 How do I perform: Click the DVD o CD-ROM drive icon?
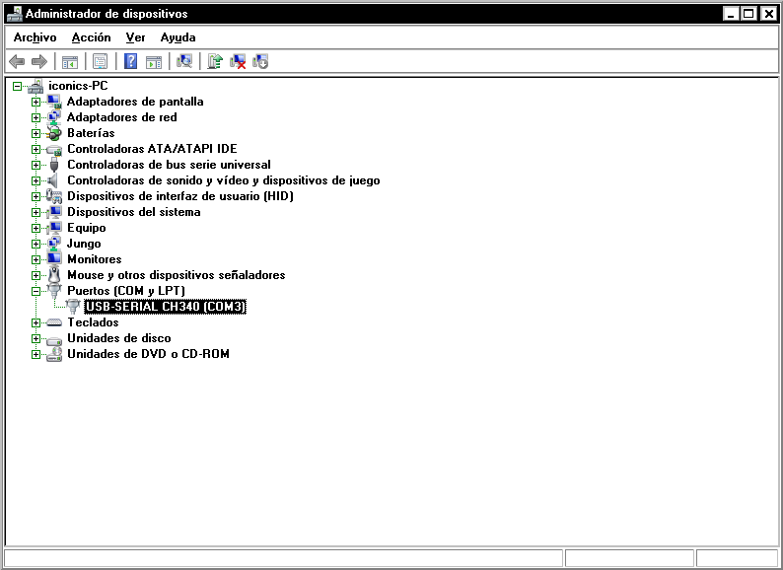click(x=54, y=354)
